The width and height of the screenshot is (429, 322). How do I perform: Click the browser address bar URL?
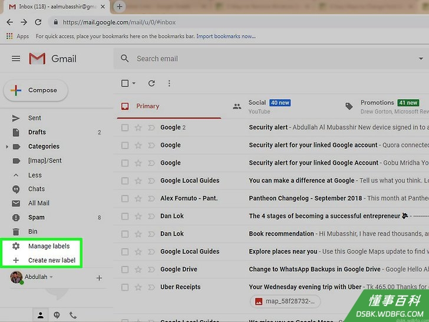(119, 22)
